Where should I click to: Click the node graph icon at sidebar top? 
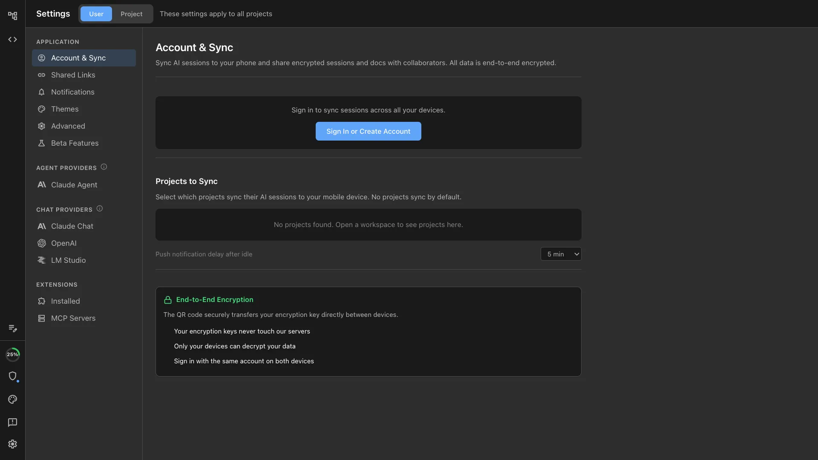pos(12,15)
